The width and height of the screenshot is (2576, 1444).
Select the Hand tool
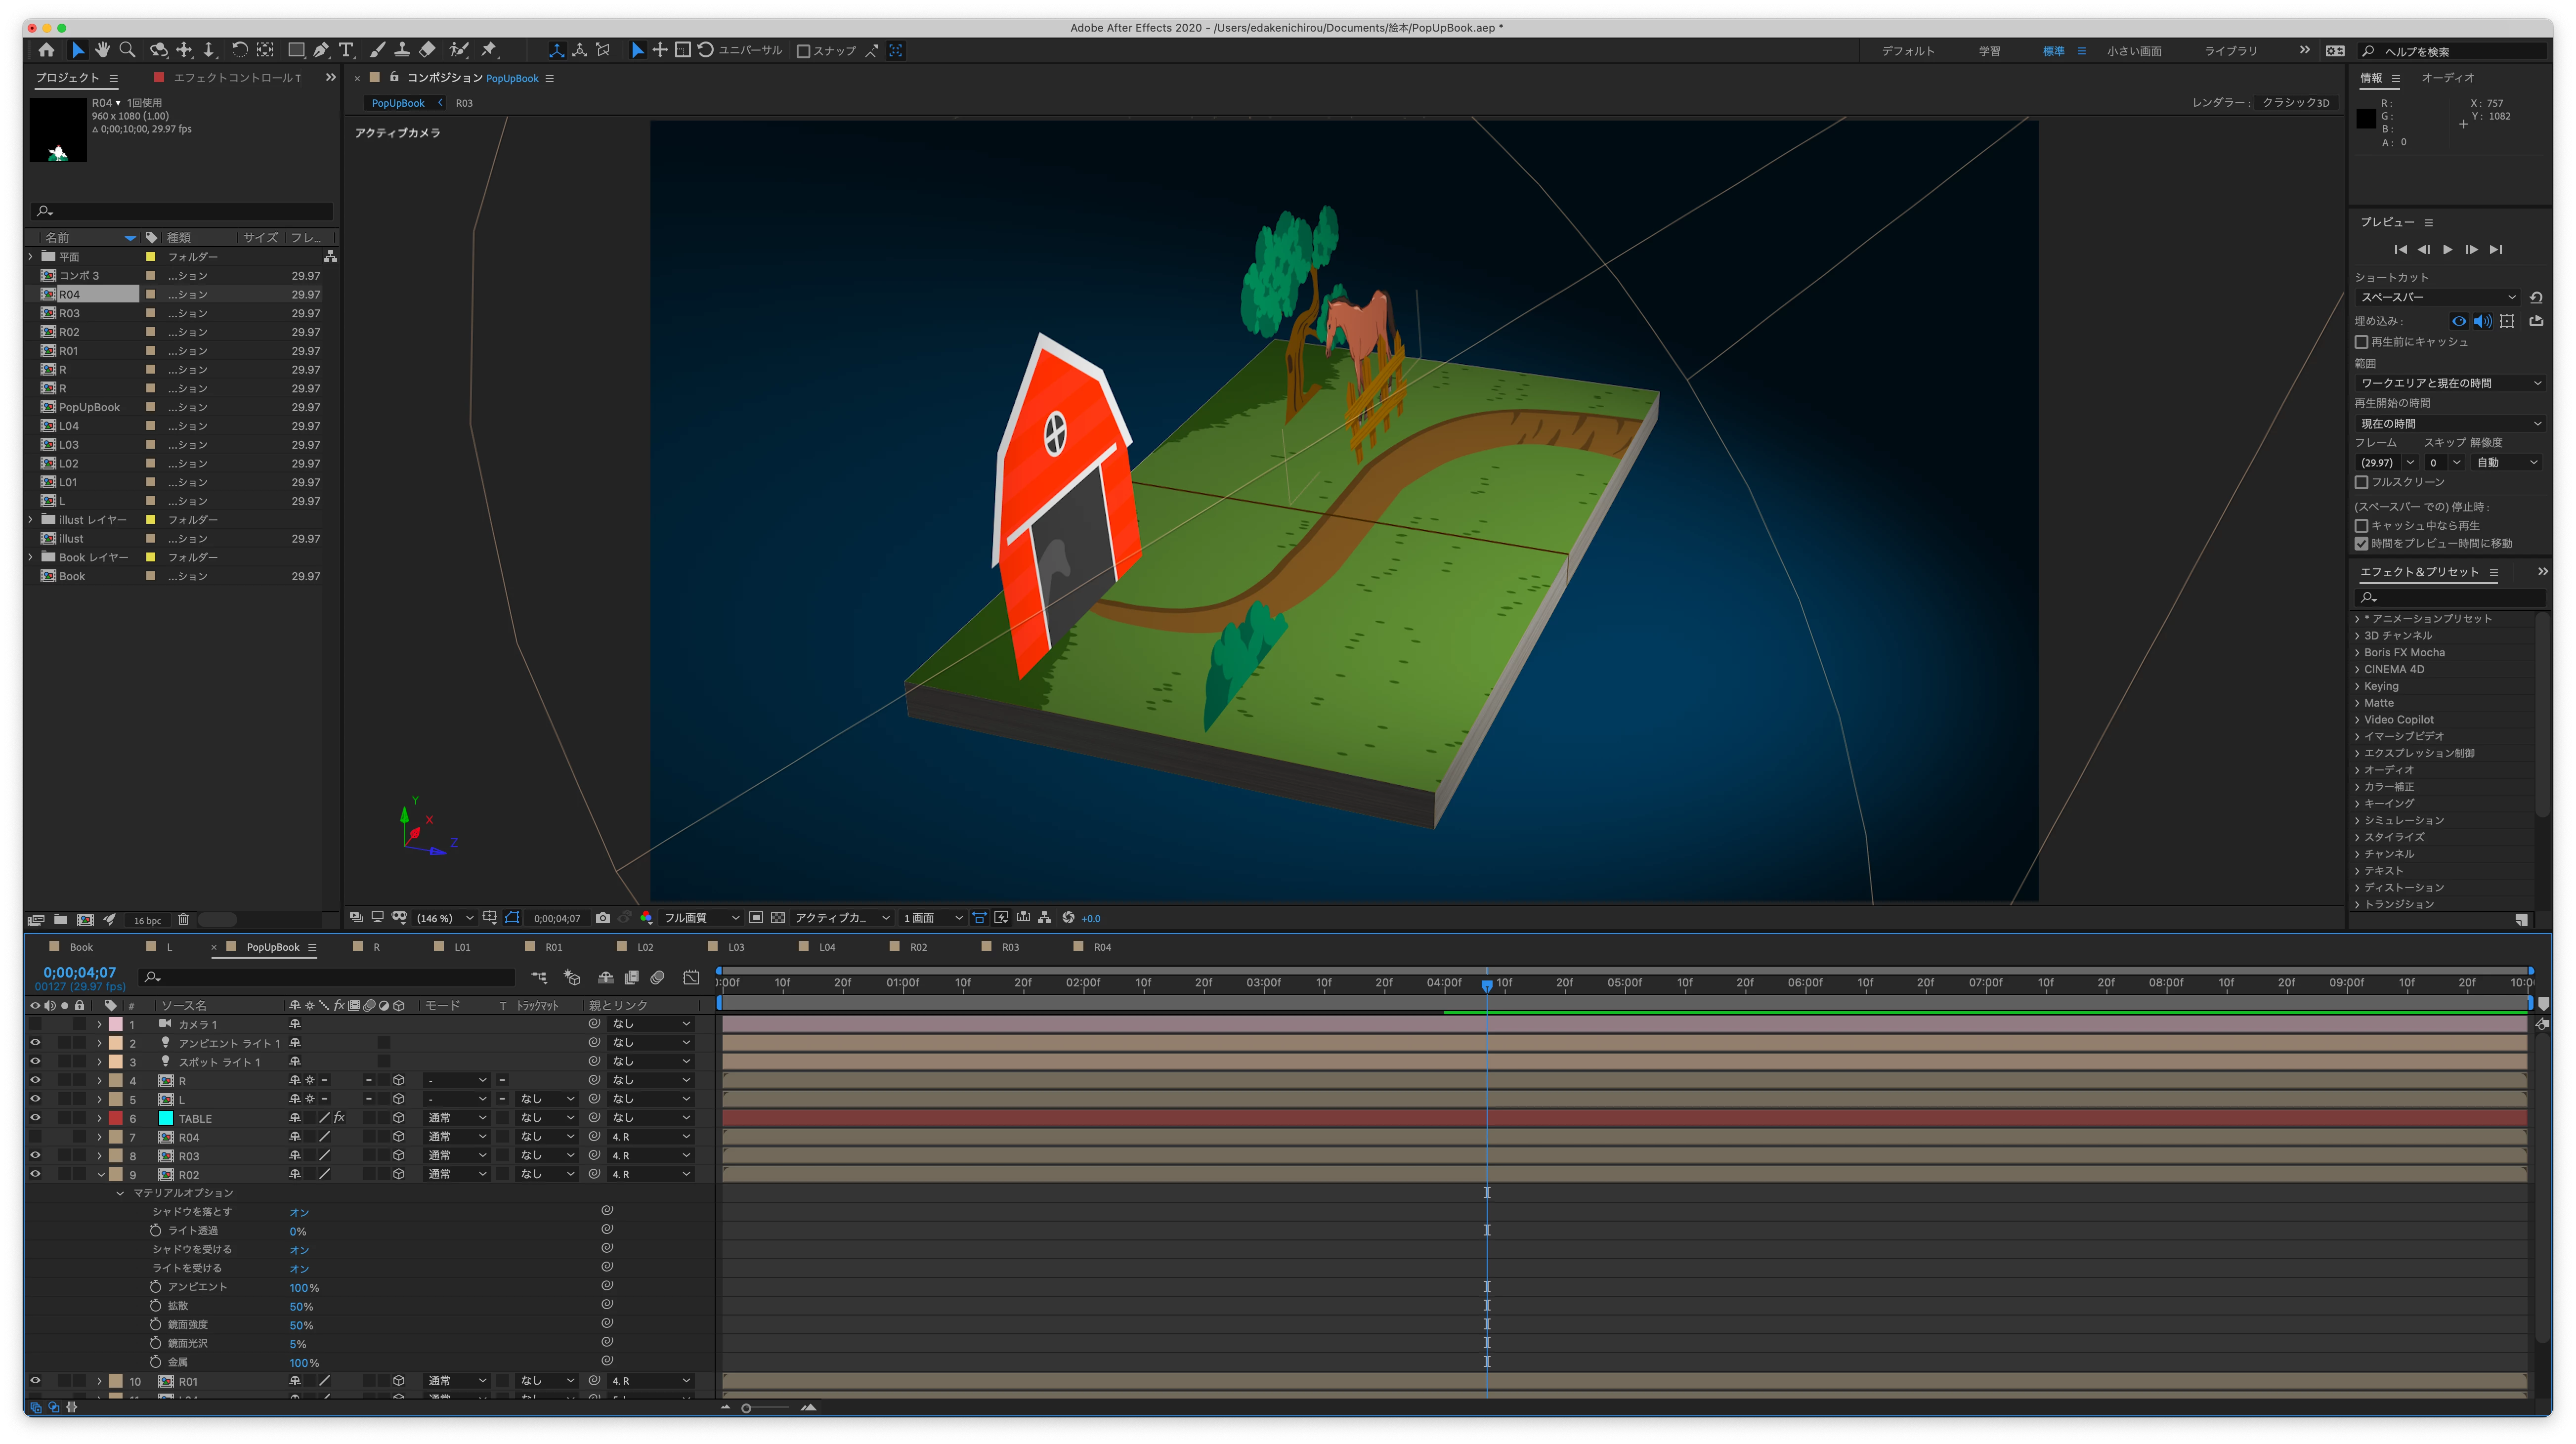click(102, 50)
